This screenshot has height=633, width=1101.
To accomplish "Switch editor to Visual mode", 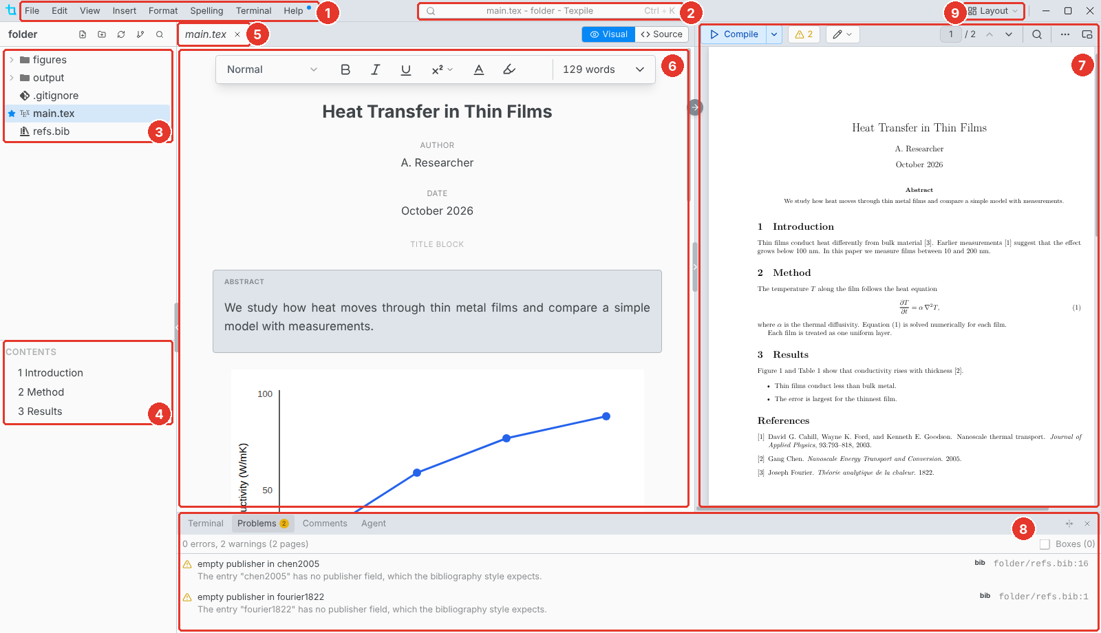I will click(609, 34).
